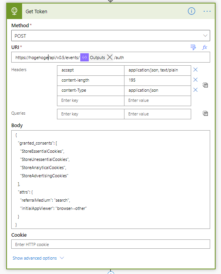Click the Queries Enter key field
The height and width of the screenshot is (274, 221).
pyautogui.click(x=91, y=114)
